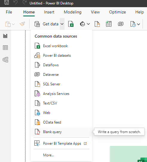This screenshot has width=147, height=162.
Task: Select Blank query from the list
Action: [x=61, y=132]
